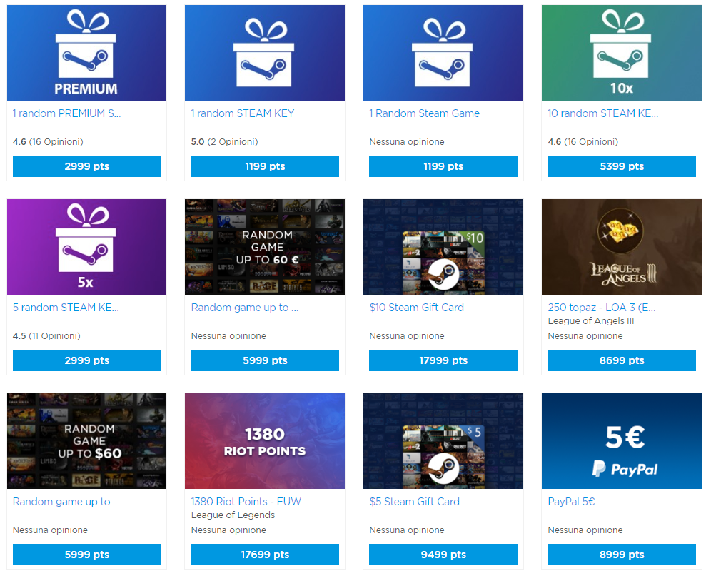This screenshot has width=711, height=571.
Task: Open the '1 Random Steam Game' title link
Action: [425, 113]
